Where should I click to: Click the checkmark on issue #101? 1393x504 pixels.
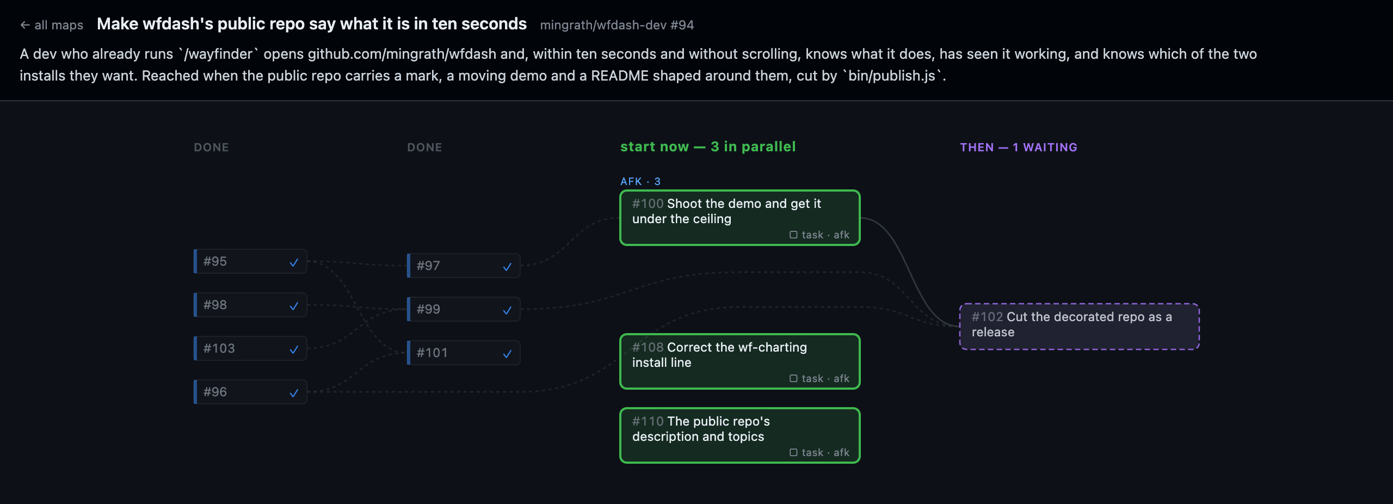(507, 354)
